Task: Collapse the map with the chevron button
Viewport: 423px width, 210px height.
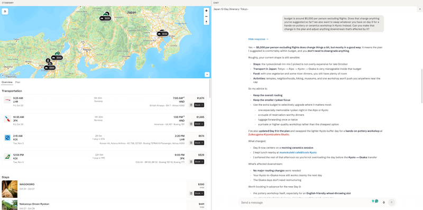Action: click(x=207, y=75)
